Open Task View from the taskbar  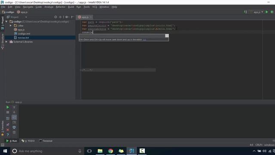89,151
